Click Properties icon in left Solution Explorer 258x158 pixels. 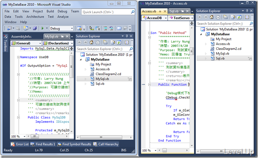click(x=127, y=42)
